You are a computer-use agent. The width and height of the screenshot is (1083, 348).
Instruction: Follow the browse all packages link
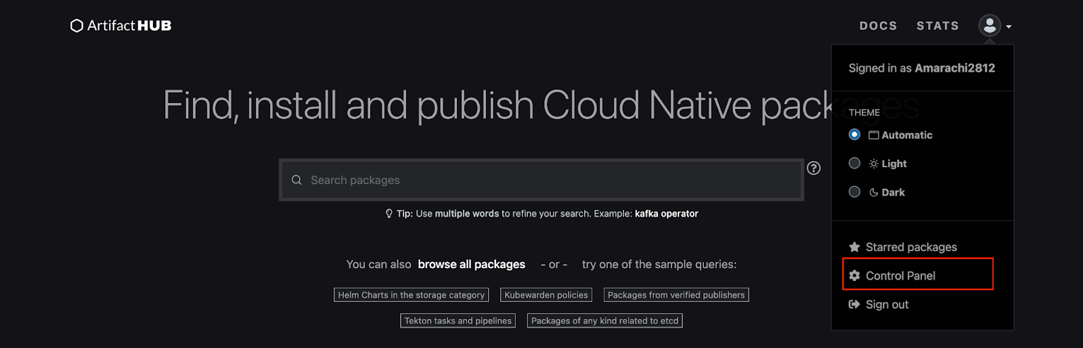[x=472, y=264]
